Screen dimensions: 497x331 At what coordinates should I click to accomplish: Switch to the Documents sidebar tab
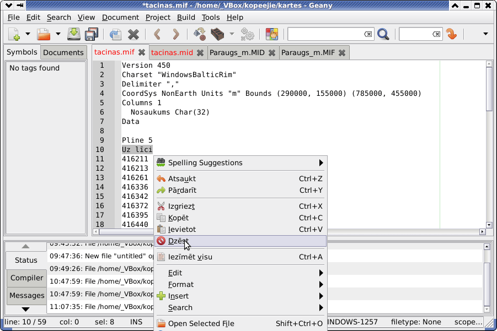(x=63, y=52)
